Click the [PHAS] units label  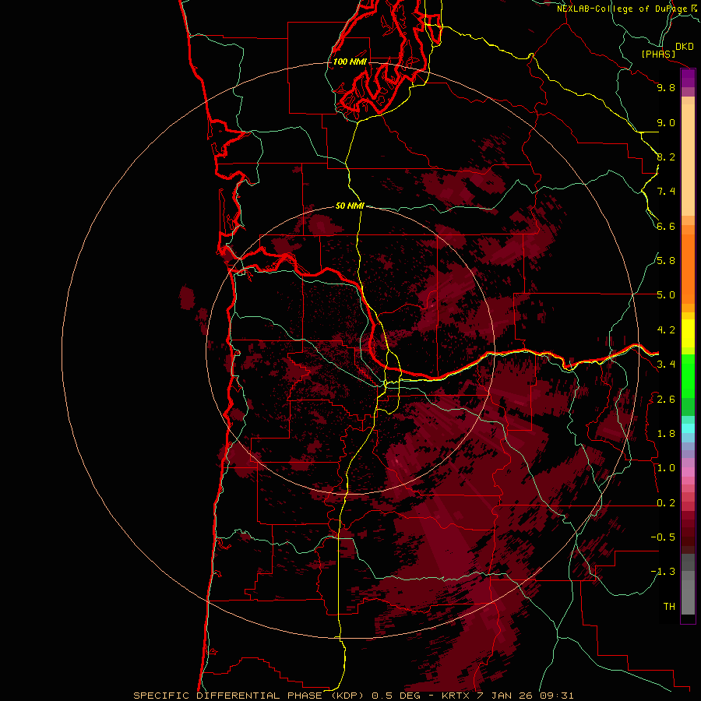point(658,54)
